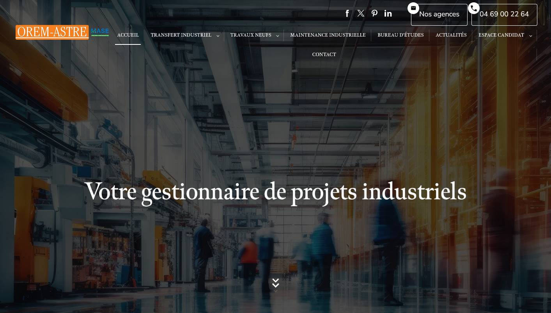Open the Travaux Neufs menu
Image resolution: width=551 pixels, height=313 pixels.
pyautogui.click(x=251, y=35)
